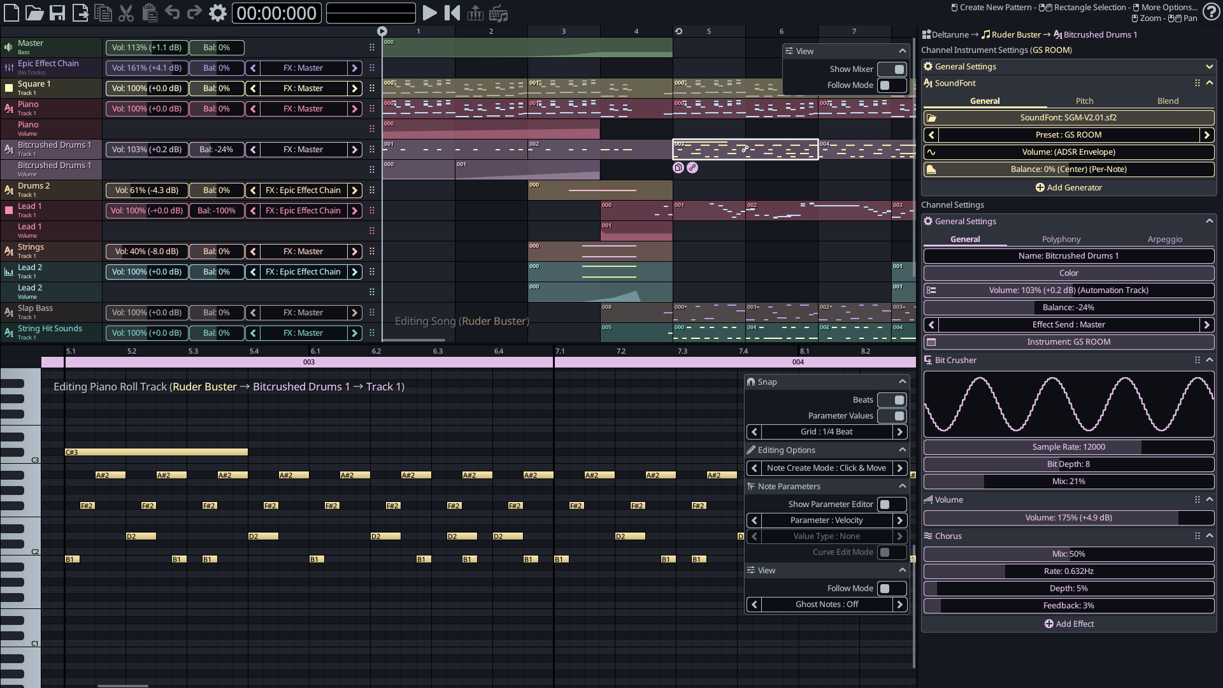Toggle Snap Beats switch

891,399
